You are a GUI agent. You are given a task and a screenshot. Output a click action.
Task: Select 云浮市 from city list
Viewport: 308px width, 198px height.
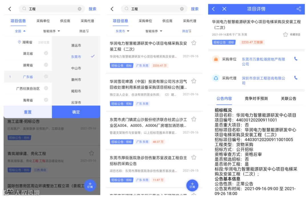pos(76,103)
